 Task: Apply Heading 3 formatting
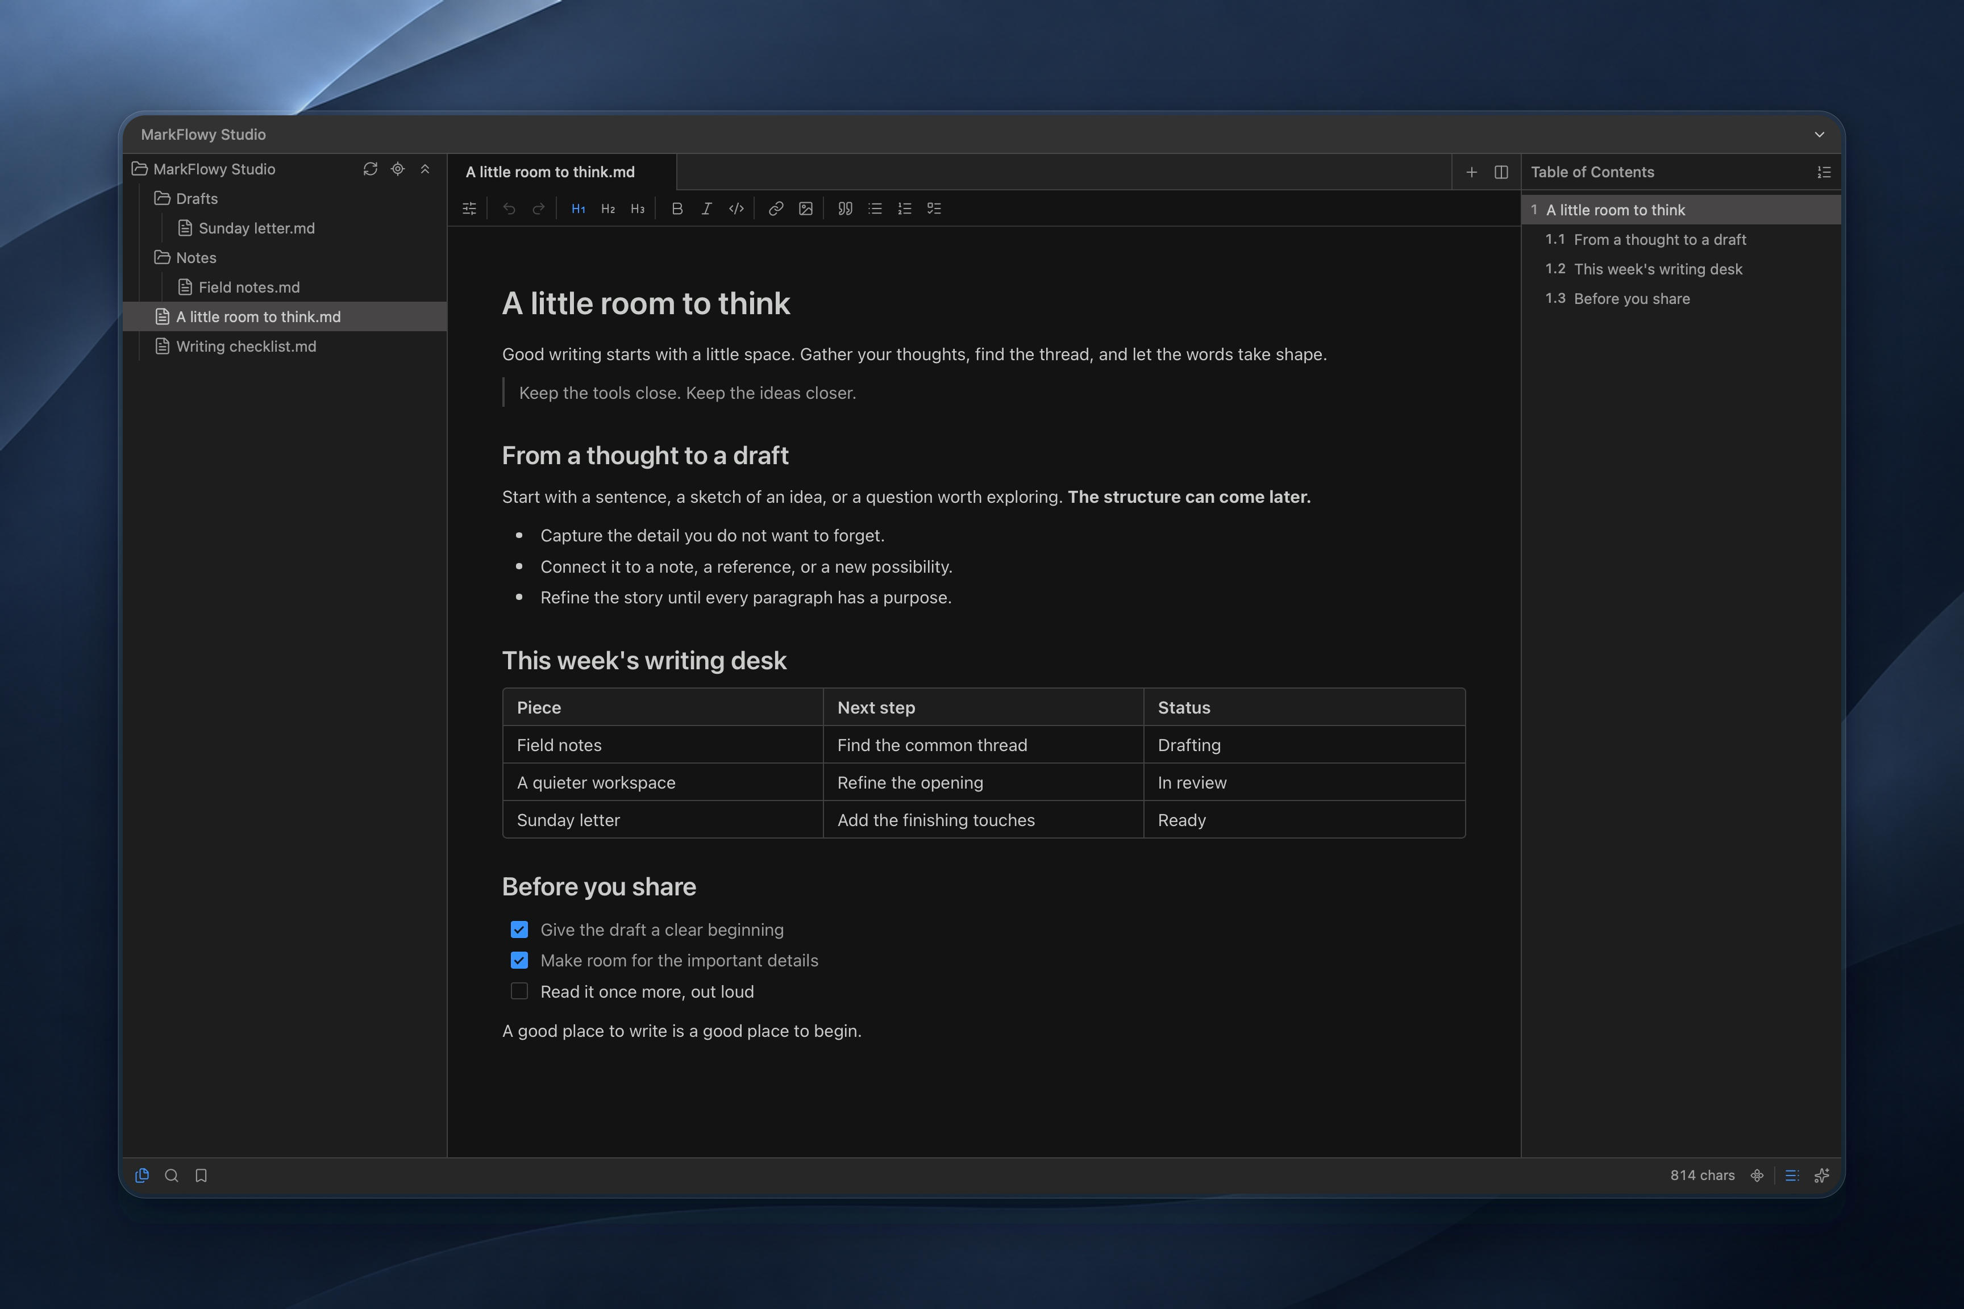(638, 209)
